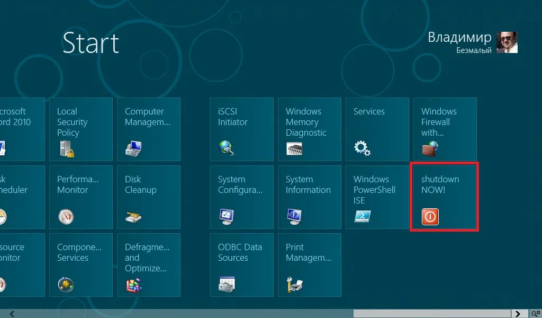
Task: Click the red shutdown NOW! power icon
Action: click(x=430, y=217)
